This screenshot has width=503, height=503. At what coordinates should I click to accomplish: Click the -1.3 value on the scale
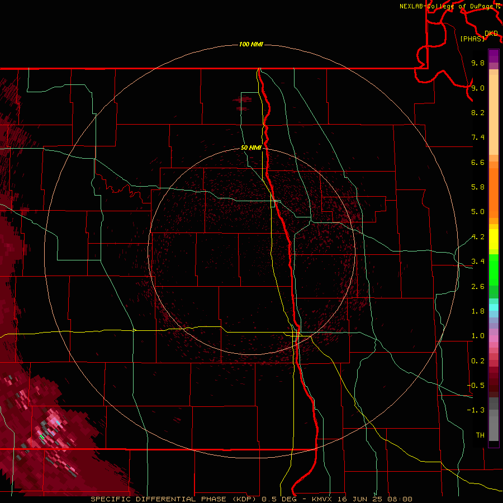[x=476, y=410]
